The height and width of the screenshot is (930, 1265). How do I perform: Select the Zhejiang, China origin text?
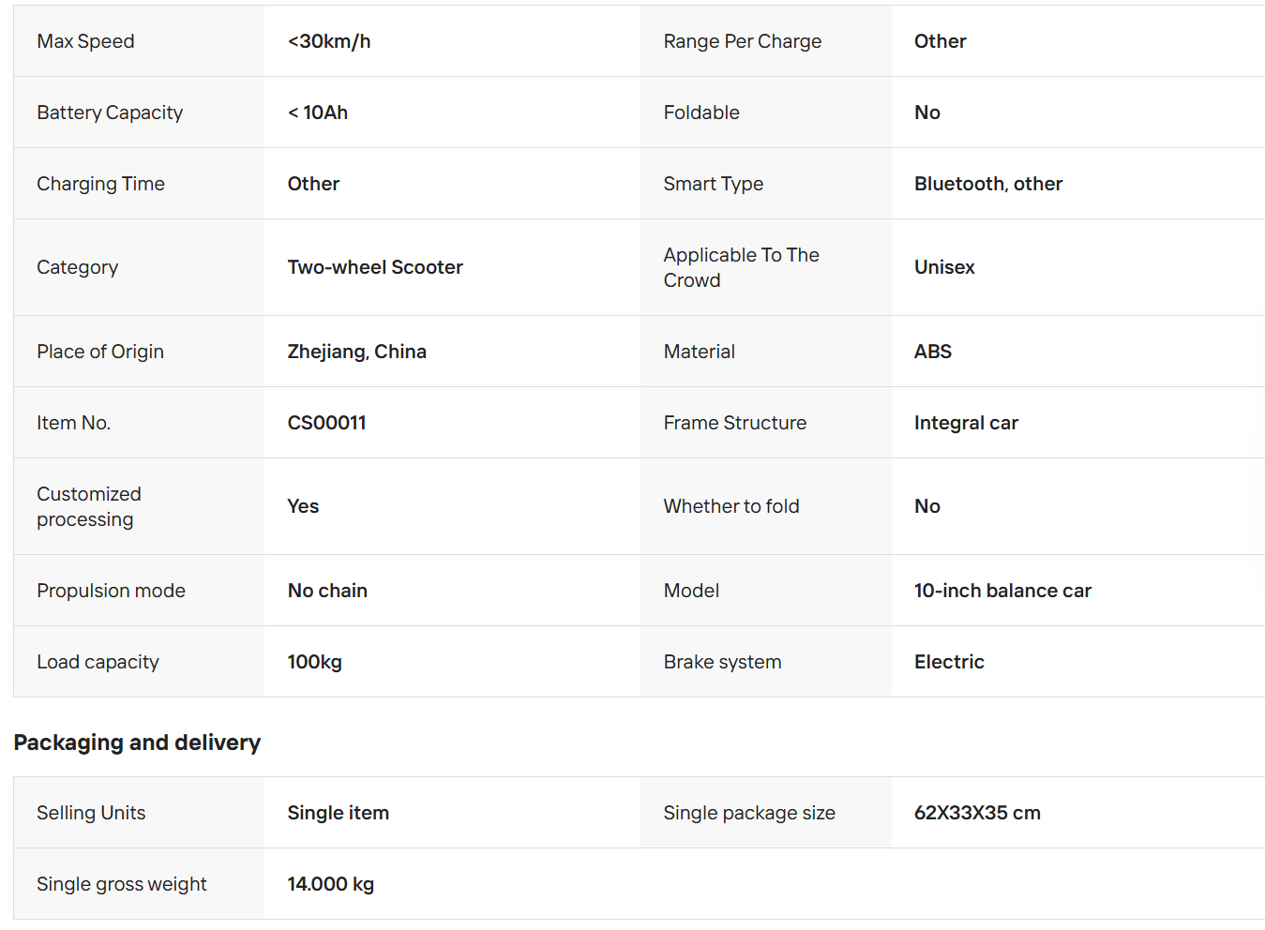[x=357, y=352]
